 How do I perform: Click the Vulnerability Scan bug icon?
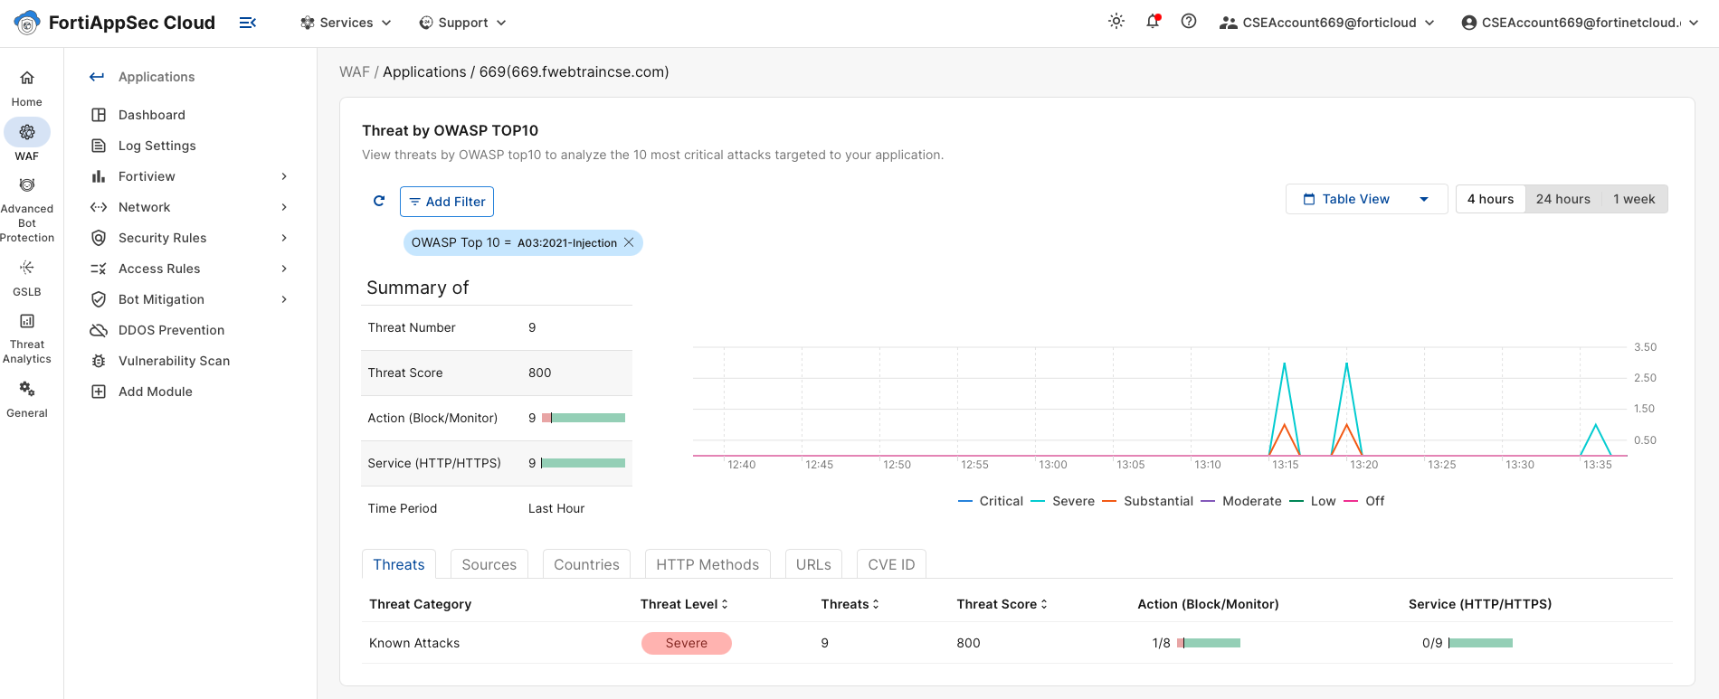(99, 361)
